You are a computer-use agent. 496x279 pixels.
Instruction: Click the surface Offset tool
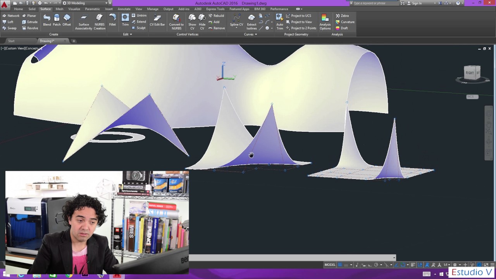pos(67,20)
